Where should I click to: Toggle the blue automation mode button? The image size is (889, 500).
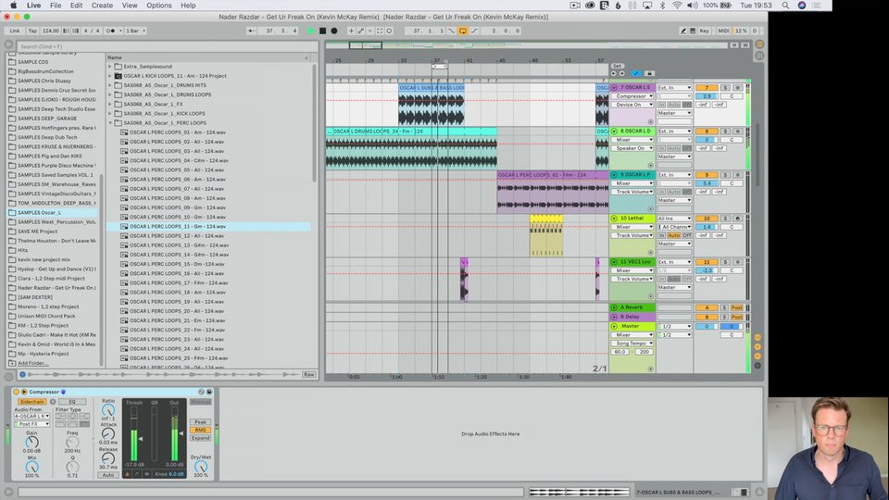click(x=635, y=73)
